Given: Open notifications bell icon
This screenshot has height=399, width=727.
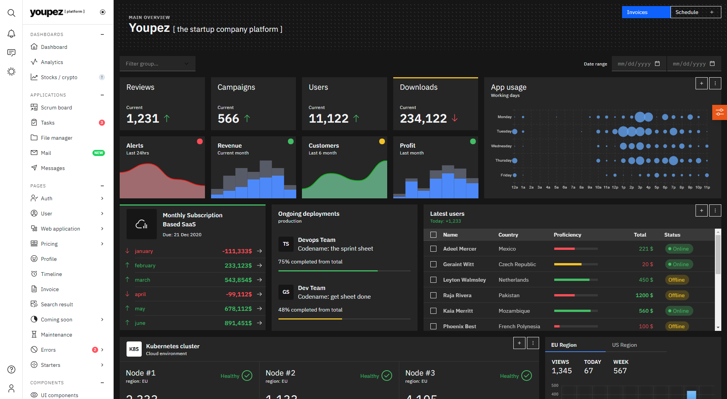Looking at the screenshot, I should pos(11,33).
